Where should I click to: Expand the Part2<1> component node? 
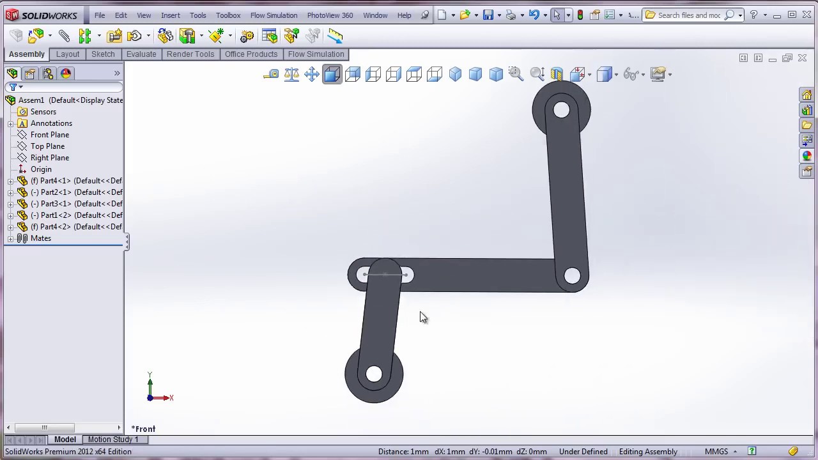(10, 192)
